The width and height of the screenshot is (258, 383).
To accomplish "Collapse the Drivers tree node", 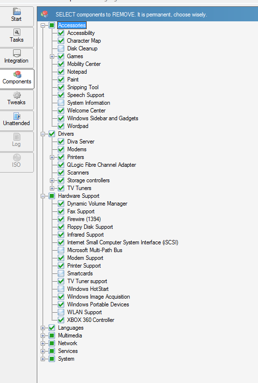I will point(43,134).
